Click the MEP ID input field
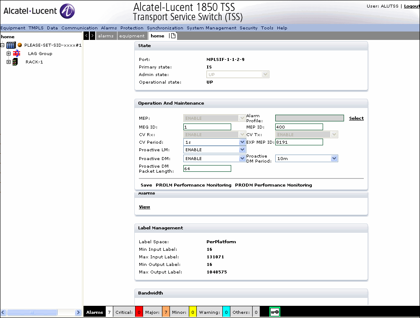 pyautogui.click(x=299, y=127)
